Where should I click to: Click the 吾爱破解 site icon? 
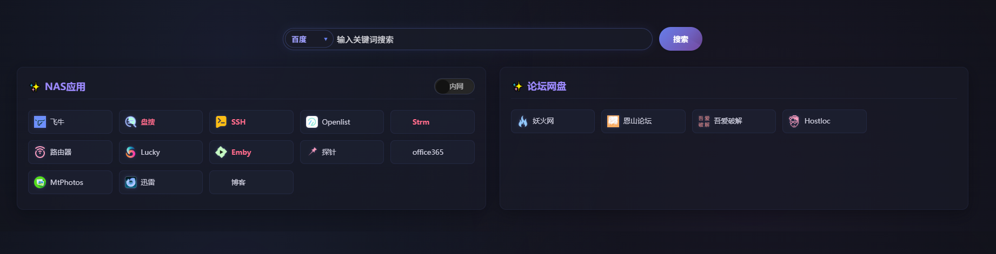click(703, 121)
